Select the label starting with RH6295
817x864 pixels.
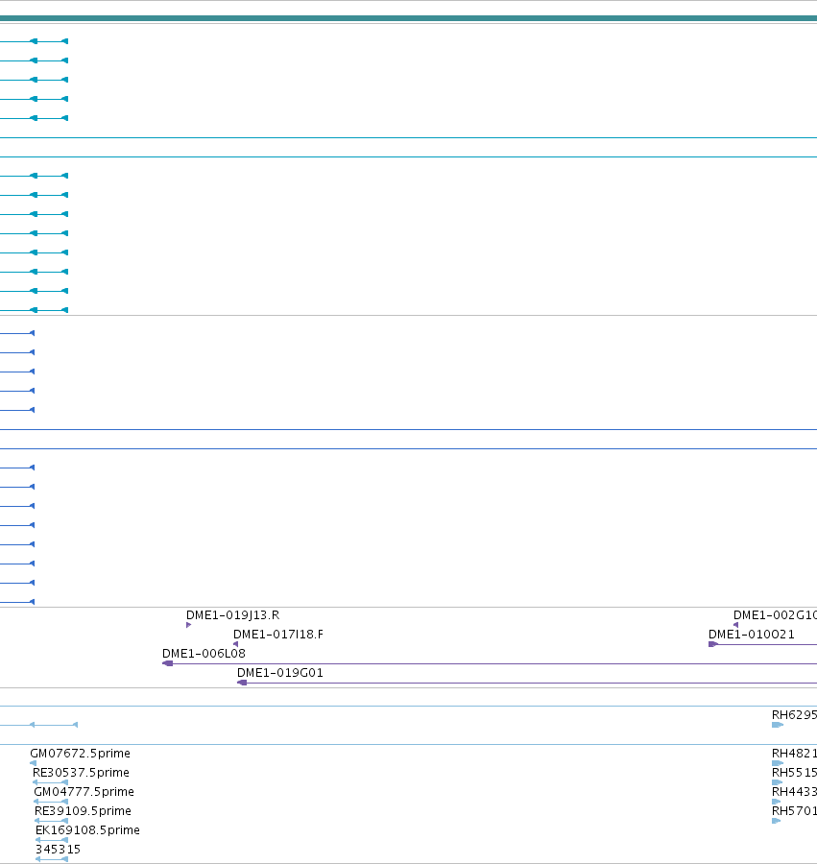tap(794, 715)
